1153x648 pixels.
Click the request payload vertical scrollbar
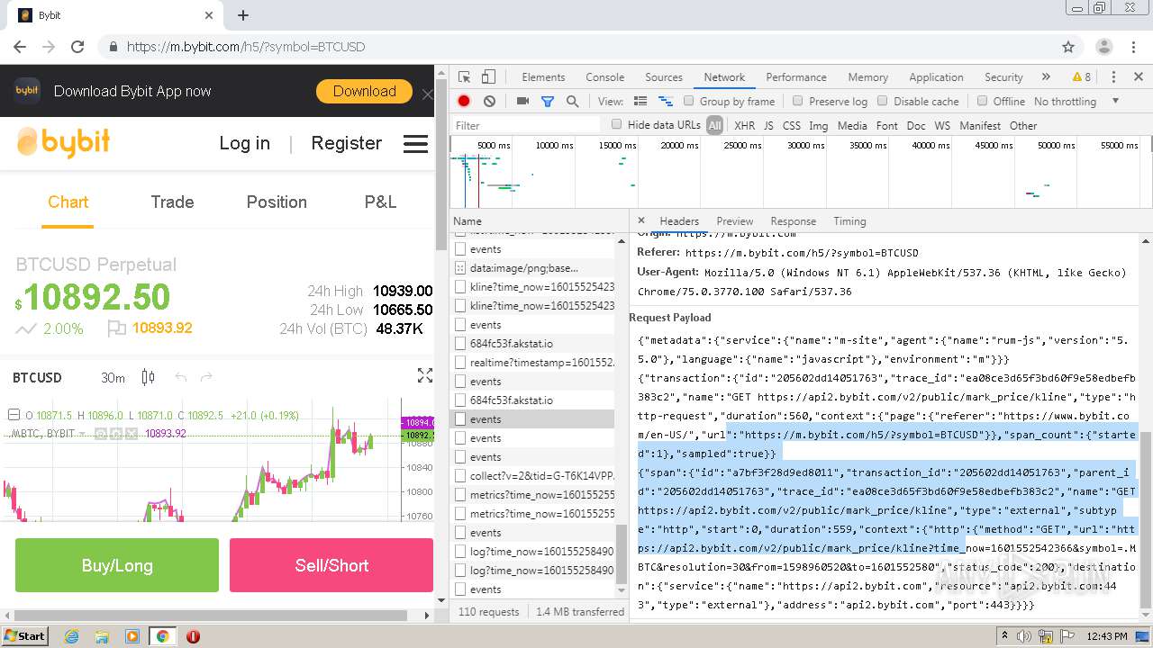1145,517
